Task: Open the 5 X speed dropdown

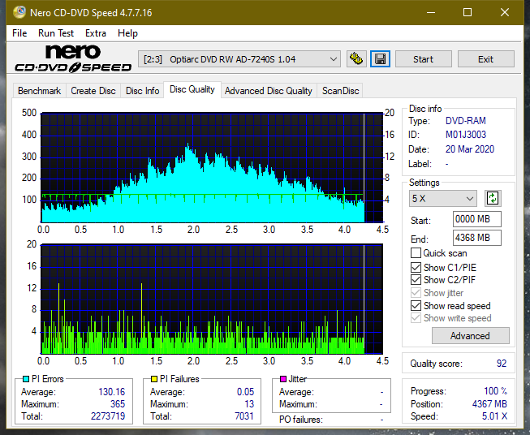Action: coord(443,198)
